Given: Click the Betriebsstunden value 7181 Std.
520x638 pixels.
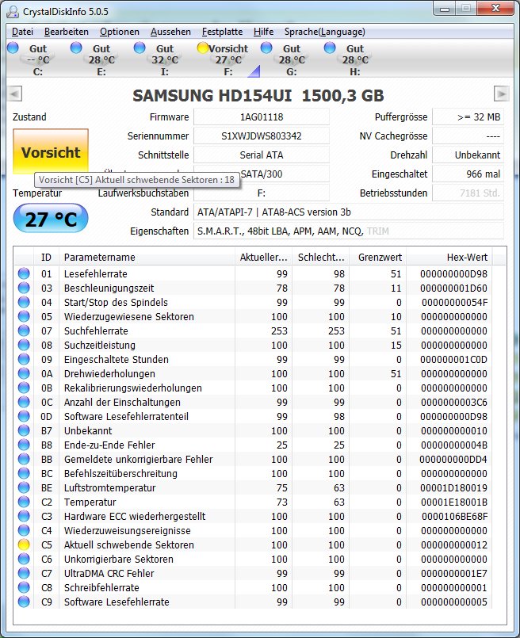Looking at the screenshot, I should pyautogui.click(x=468, y=193).
